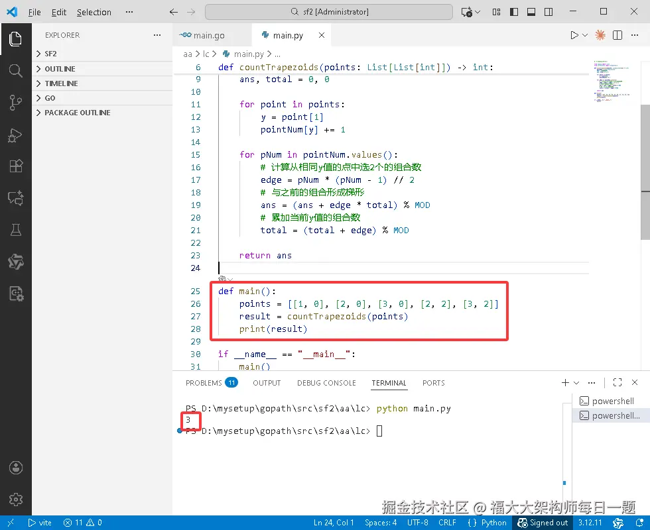
Task: Open the Chat view in activity bar
Action: pyautogui.click(x=16, y=198)
